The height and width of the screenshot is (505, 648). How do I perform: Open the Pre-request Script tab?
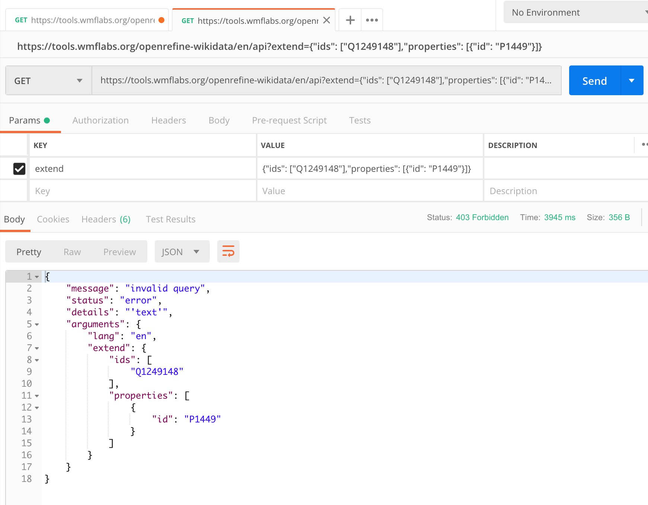coord(289,120)
